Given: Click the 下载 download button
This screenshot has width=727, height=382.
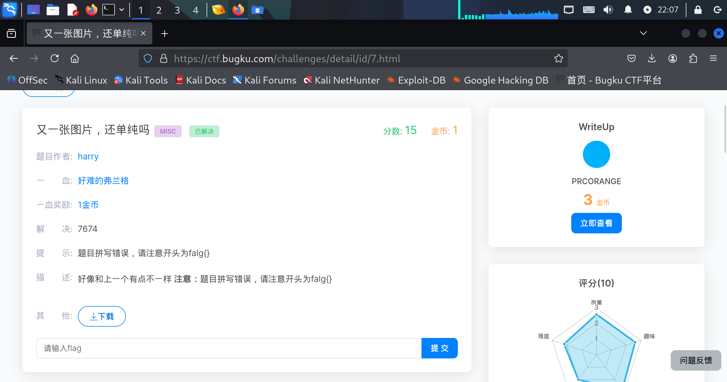Looking at the screenshot, I should tap(102, 316).
